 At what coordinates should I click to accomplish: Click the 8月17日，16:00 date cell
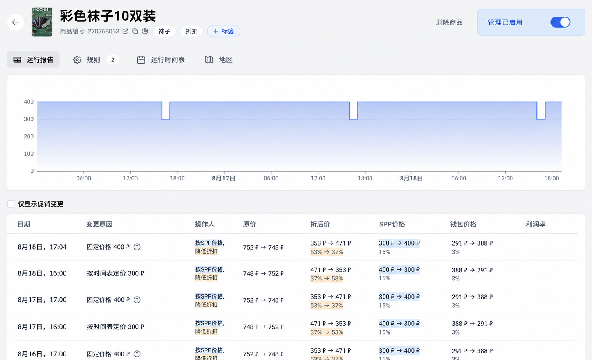click(x=42, y=327)
